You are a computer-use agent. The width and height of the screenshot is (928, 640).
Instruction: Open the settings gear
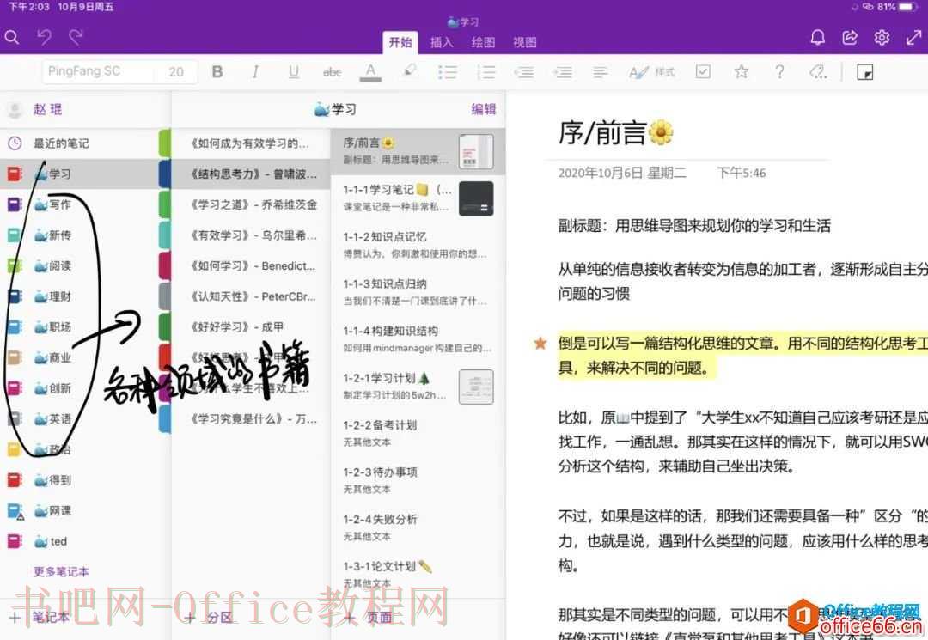pos(882,38)
